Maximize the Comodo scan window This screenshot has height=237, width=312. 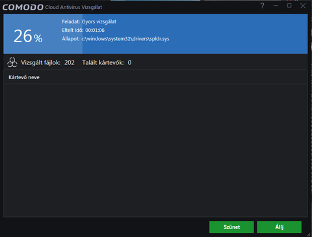(x=289, y=6)
